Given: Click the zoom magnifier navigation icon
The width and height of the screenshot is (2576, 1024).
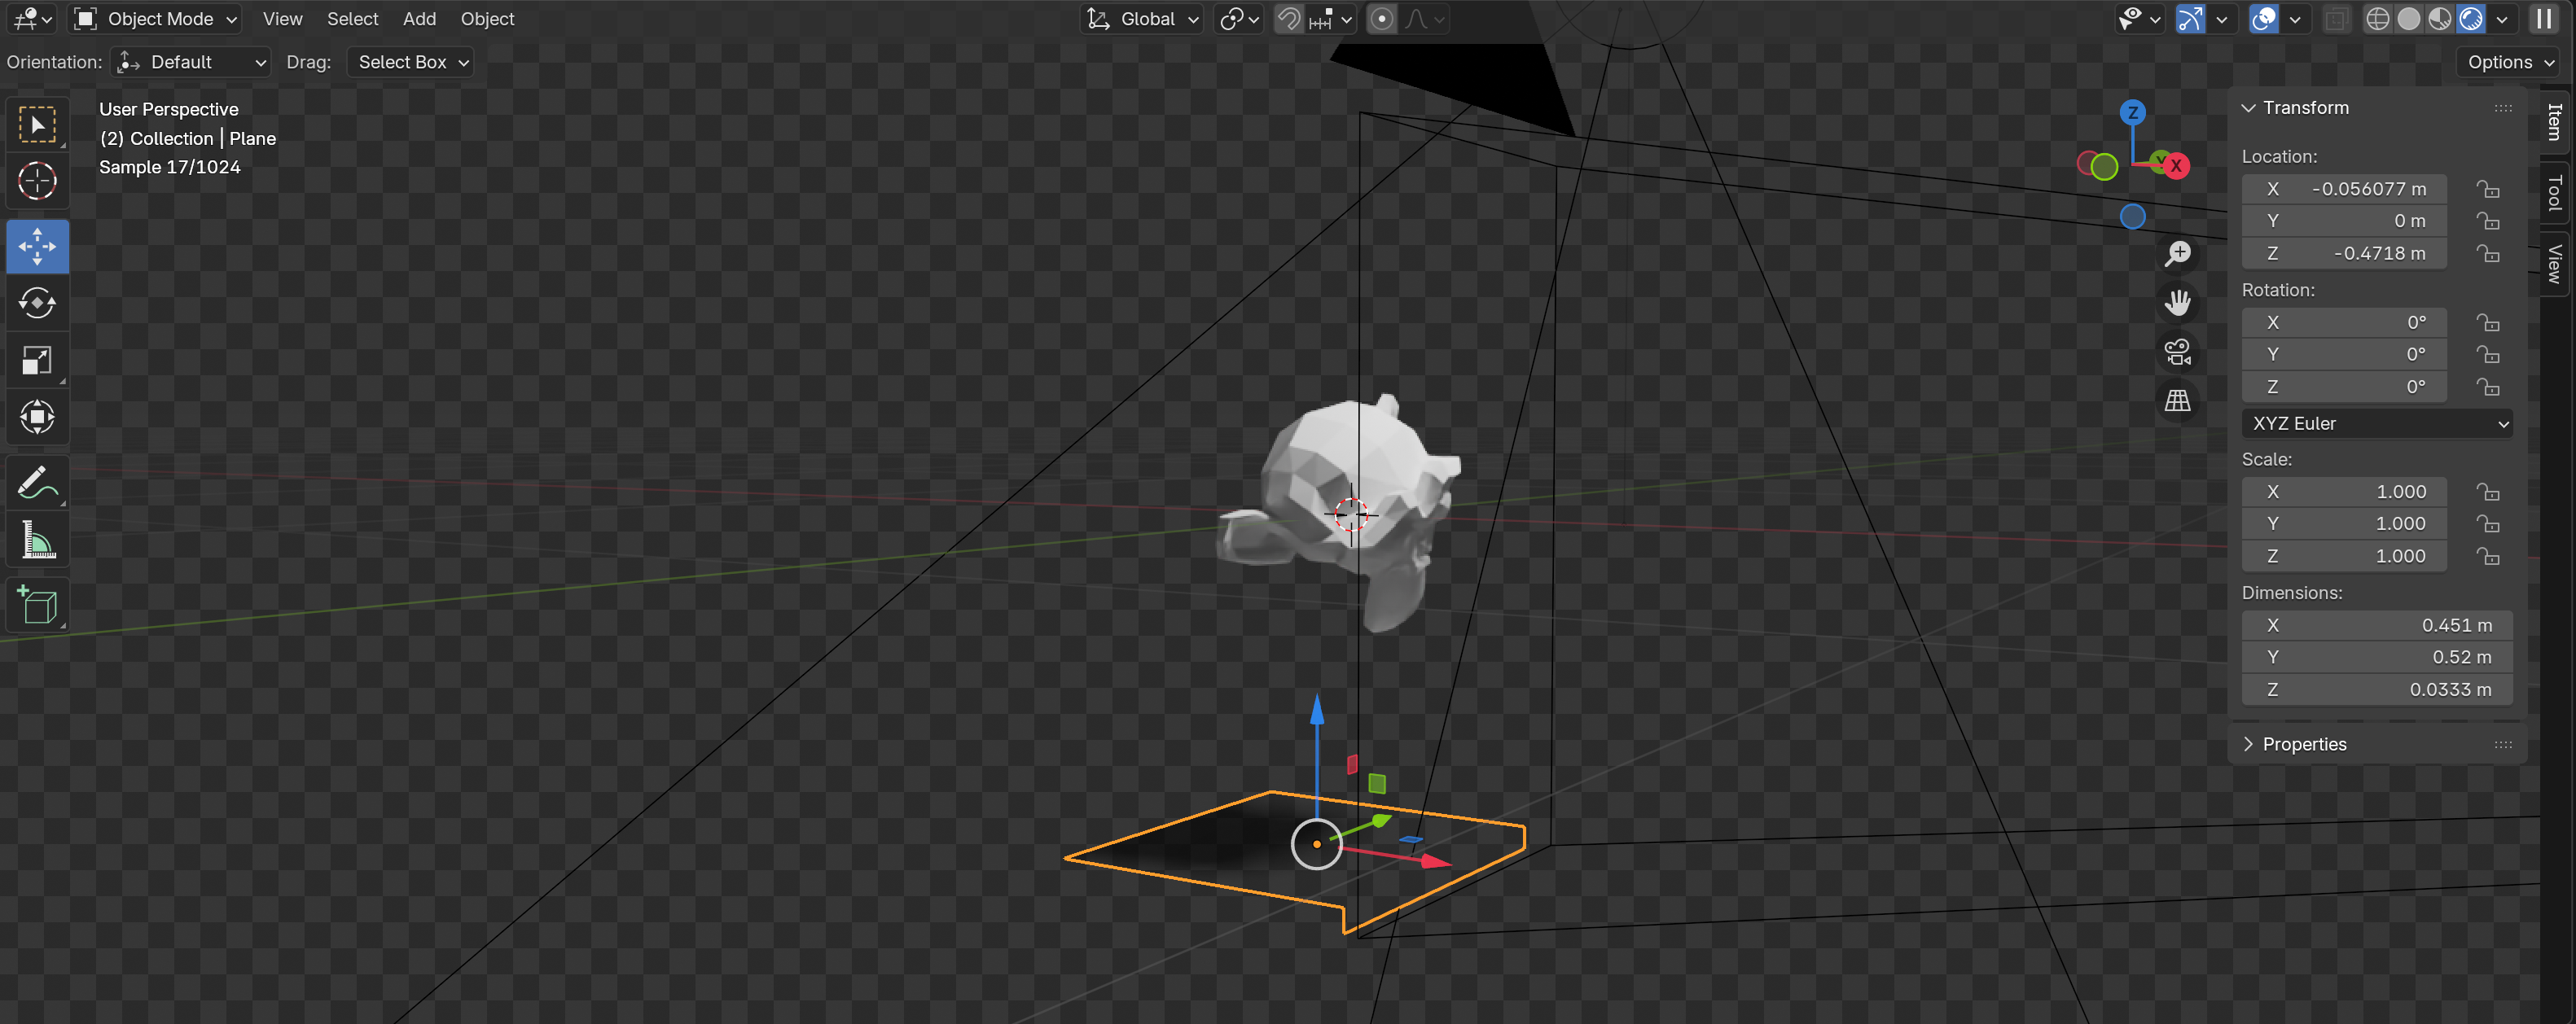Looking at the screenshot, I should pos(2177,254).
